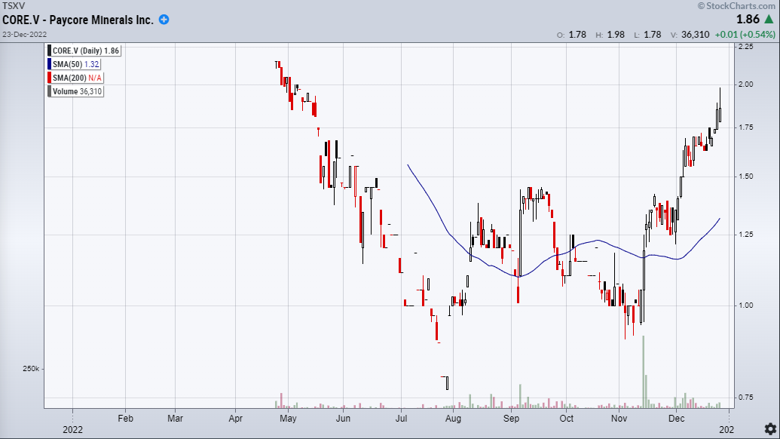Click the 1.25 price axis label

click(x=745, y=235)
